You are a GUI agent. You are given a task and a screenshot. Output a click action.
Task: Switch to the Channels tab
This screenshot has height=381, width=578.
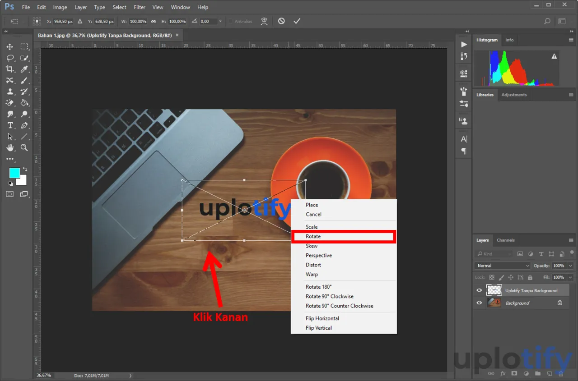click(505, 240)
